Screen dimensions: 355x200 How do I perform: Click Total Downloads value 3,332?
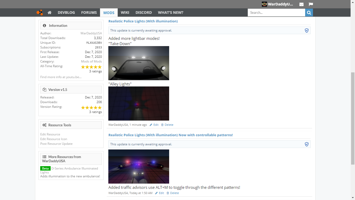click(98, 38)
